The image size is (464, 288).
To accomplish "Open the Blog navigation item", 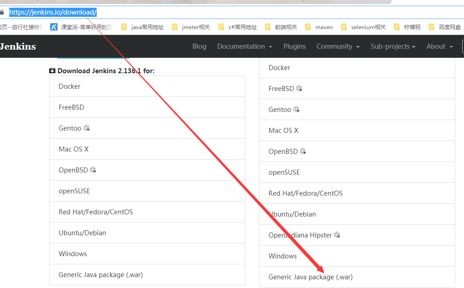I will 199,46.
